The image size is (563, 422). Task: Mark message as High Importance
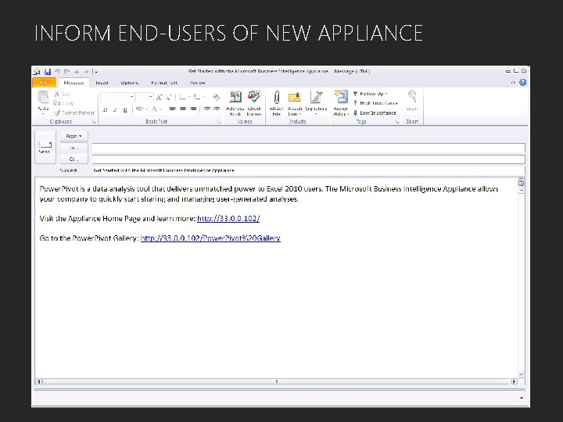375,103
